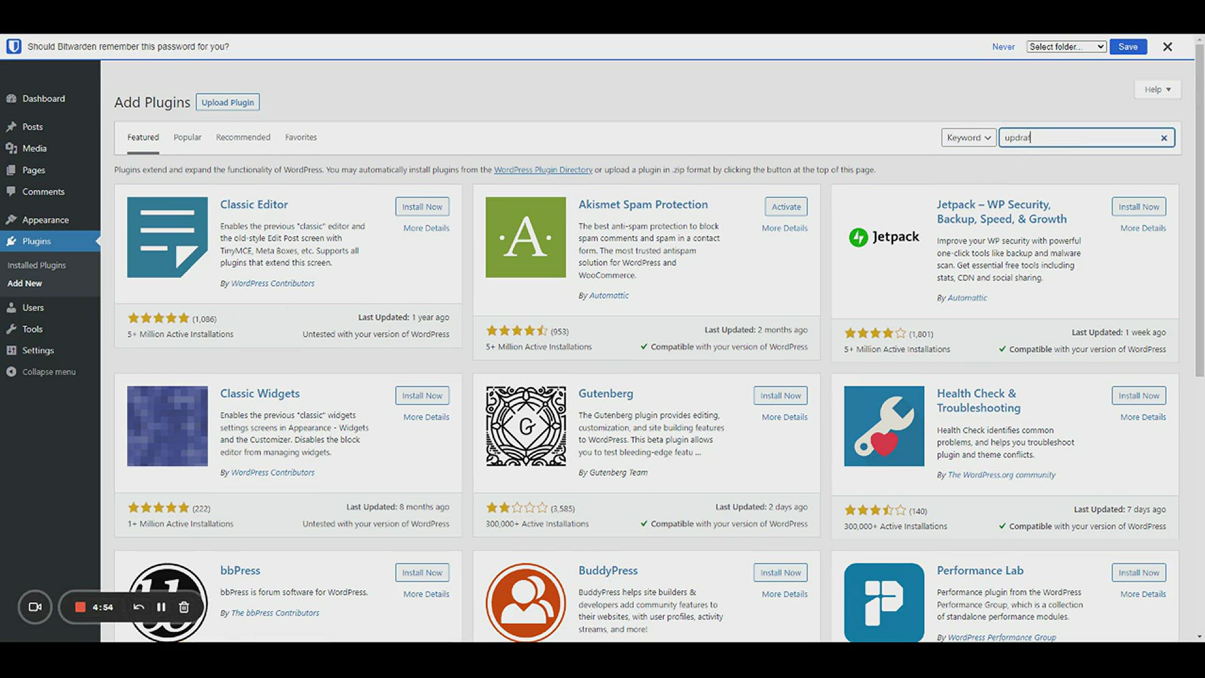1205x678 pixels.
Task: Switch to the Popular tab
Action: click(188, 137)
